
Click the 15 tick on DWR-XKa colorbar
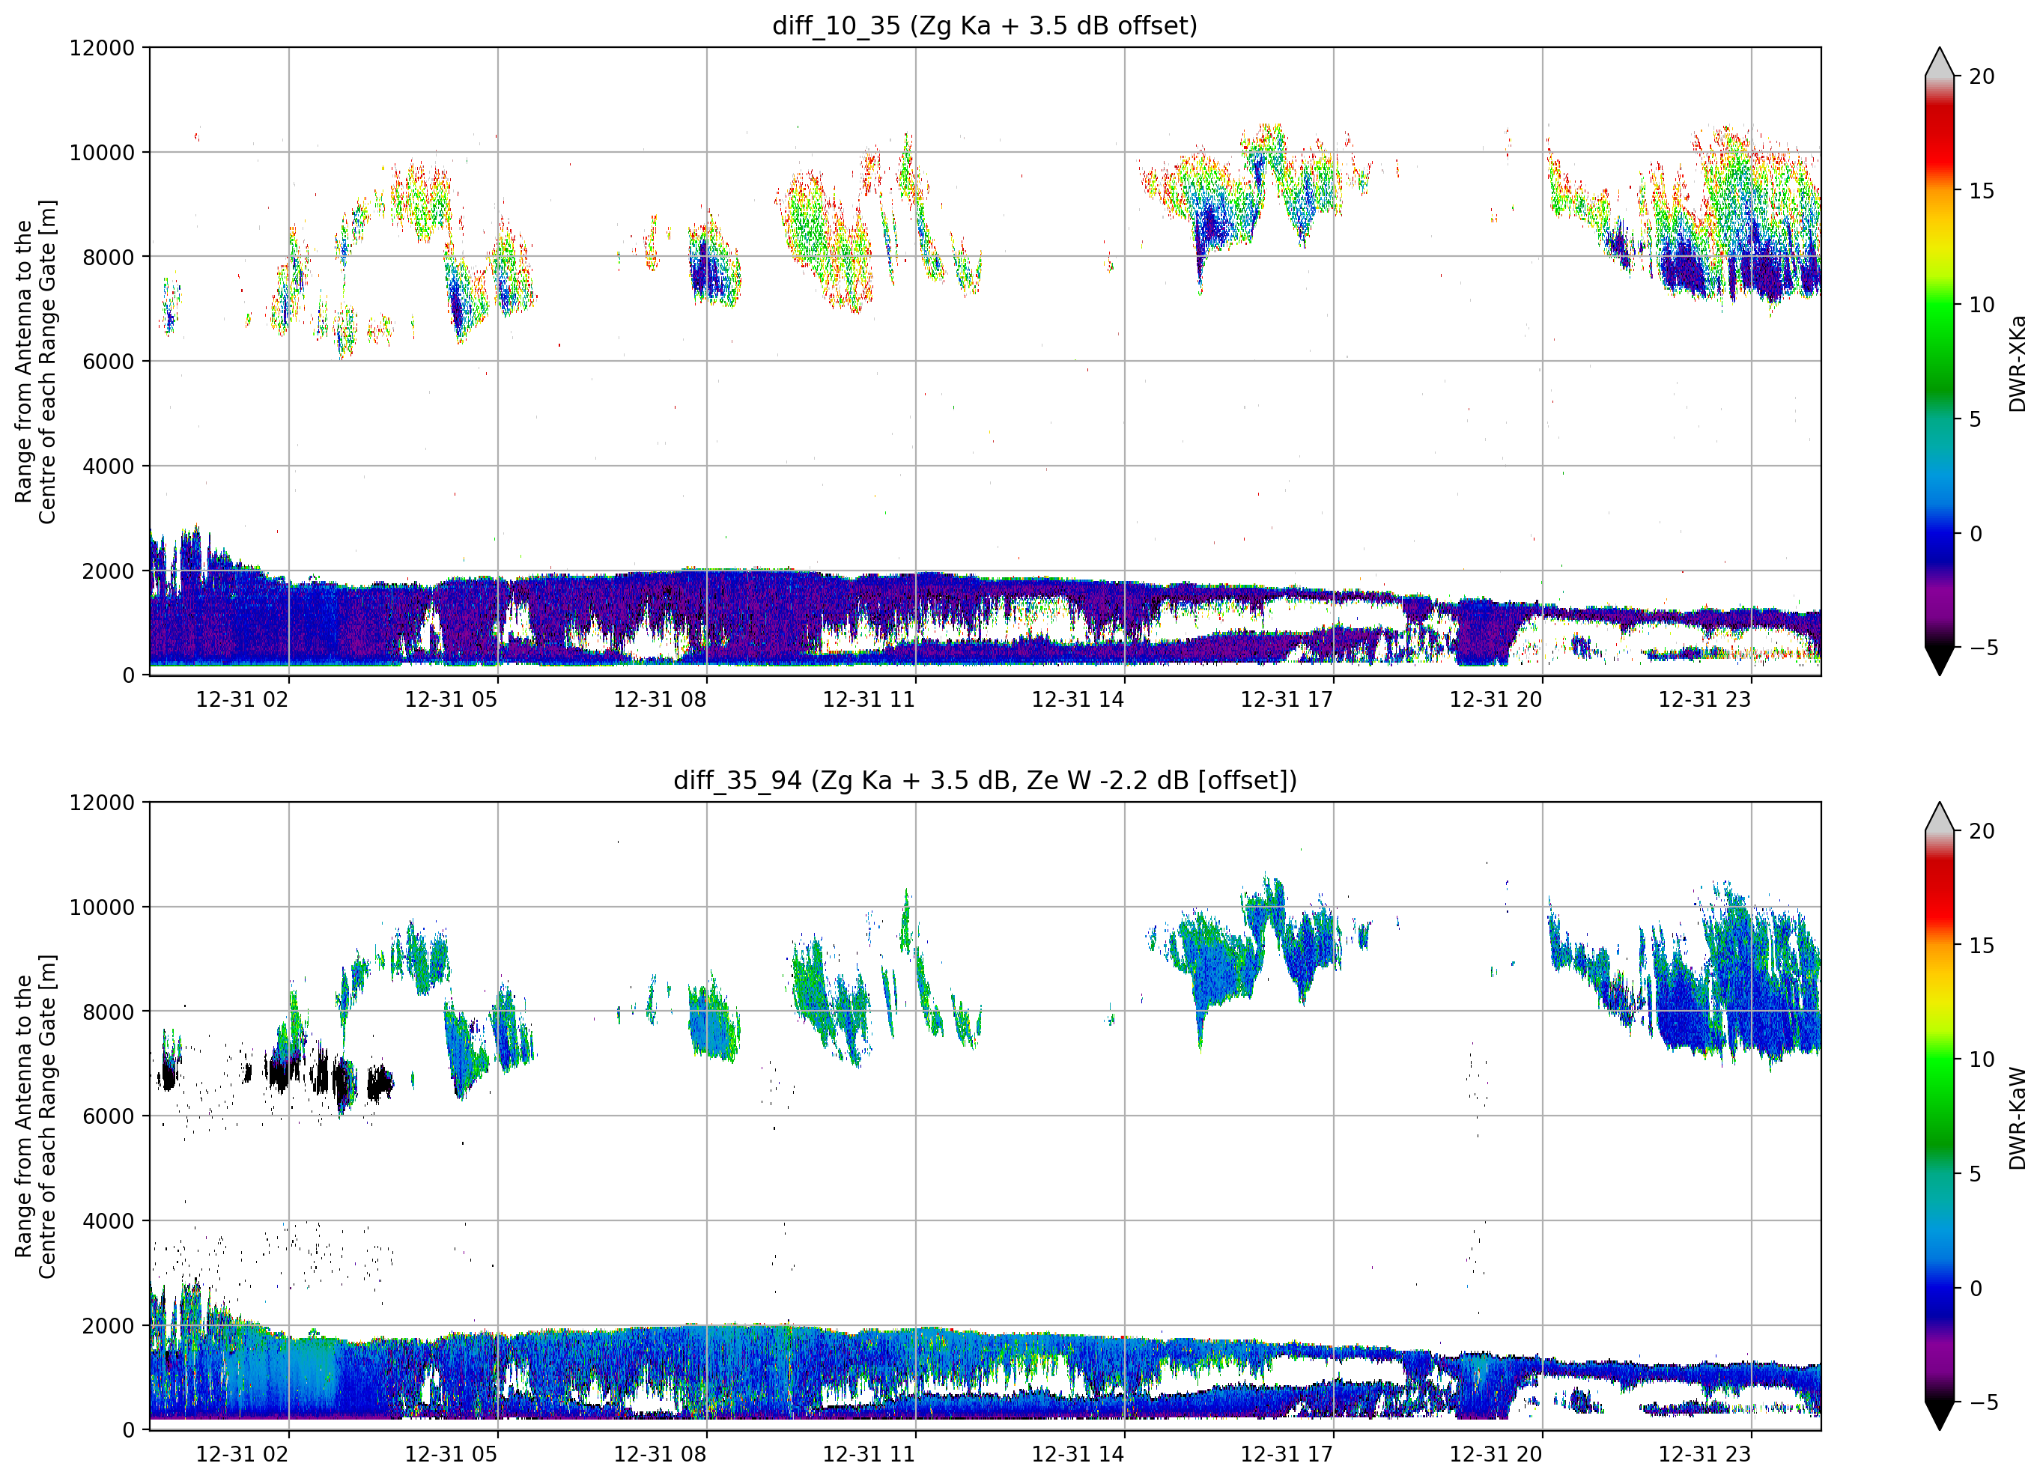point(1982,191)
